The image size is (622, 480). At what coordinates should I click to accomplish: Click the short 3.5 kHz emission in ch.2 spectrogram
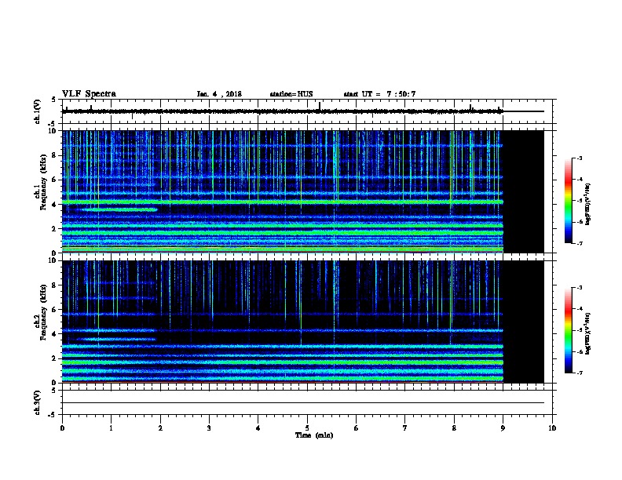115,339
